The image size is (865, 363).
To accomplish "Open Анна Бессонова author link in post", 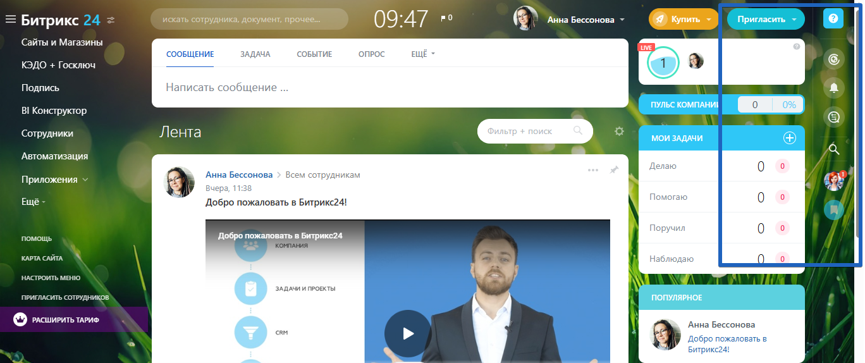I will tap(239, 175).
